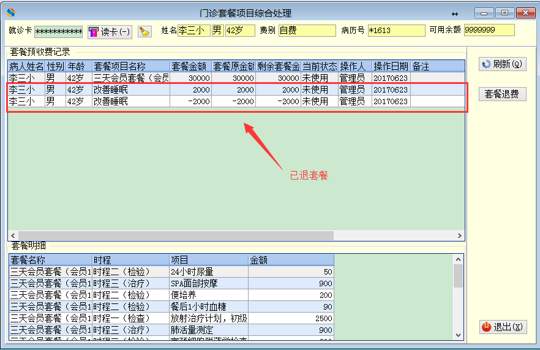The image size is (540, 350).
Task: Select the 改善睡眠 row with amount 2000
Action: coord(236,89)
